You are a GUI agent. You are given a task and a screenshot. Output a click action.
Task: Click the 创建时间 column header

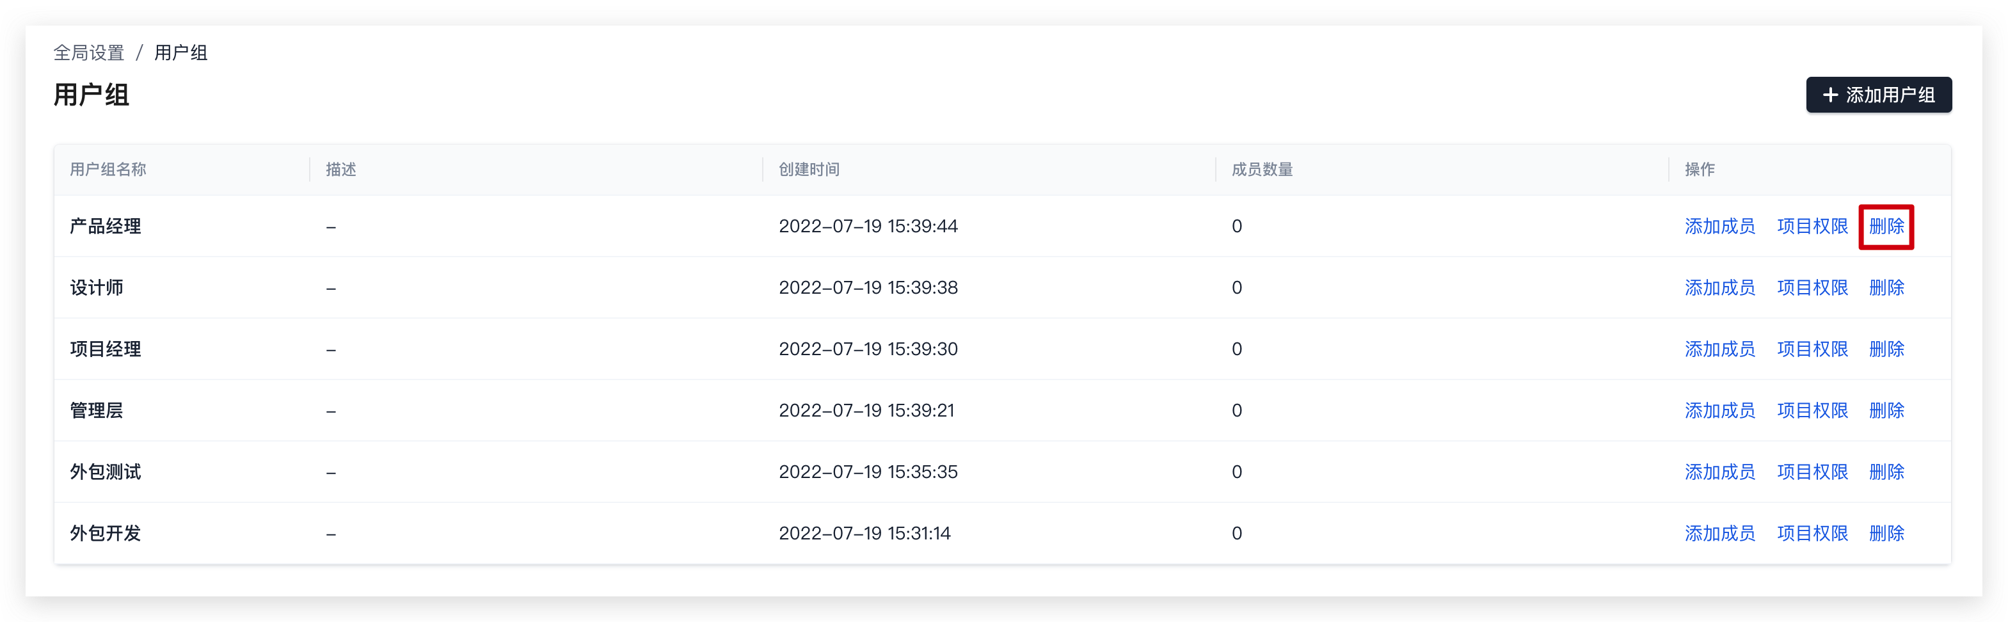coord(809,169)
